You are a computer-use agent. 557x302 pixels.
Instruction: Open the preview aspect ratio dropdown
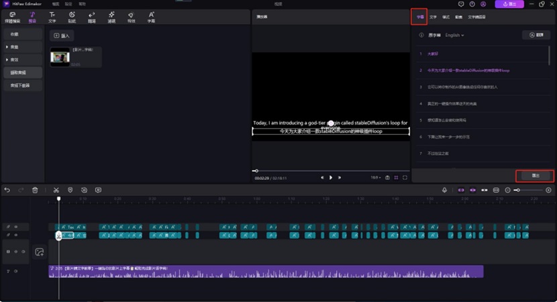[x=375, y=177]
